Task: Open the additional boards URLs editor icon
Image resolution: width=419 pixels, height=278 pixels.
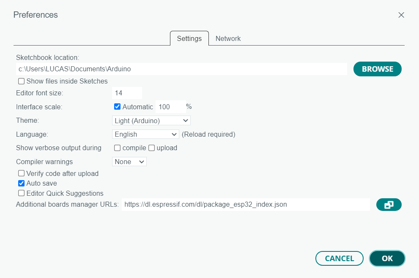Action: pos(389,205)
